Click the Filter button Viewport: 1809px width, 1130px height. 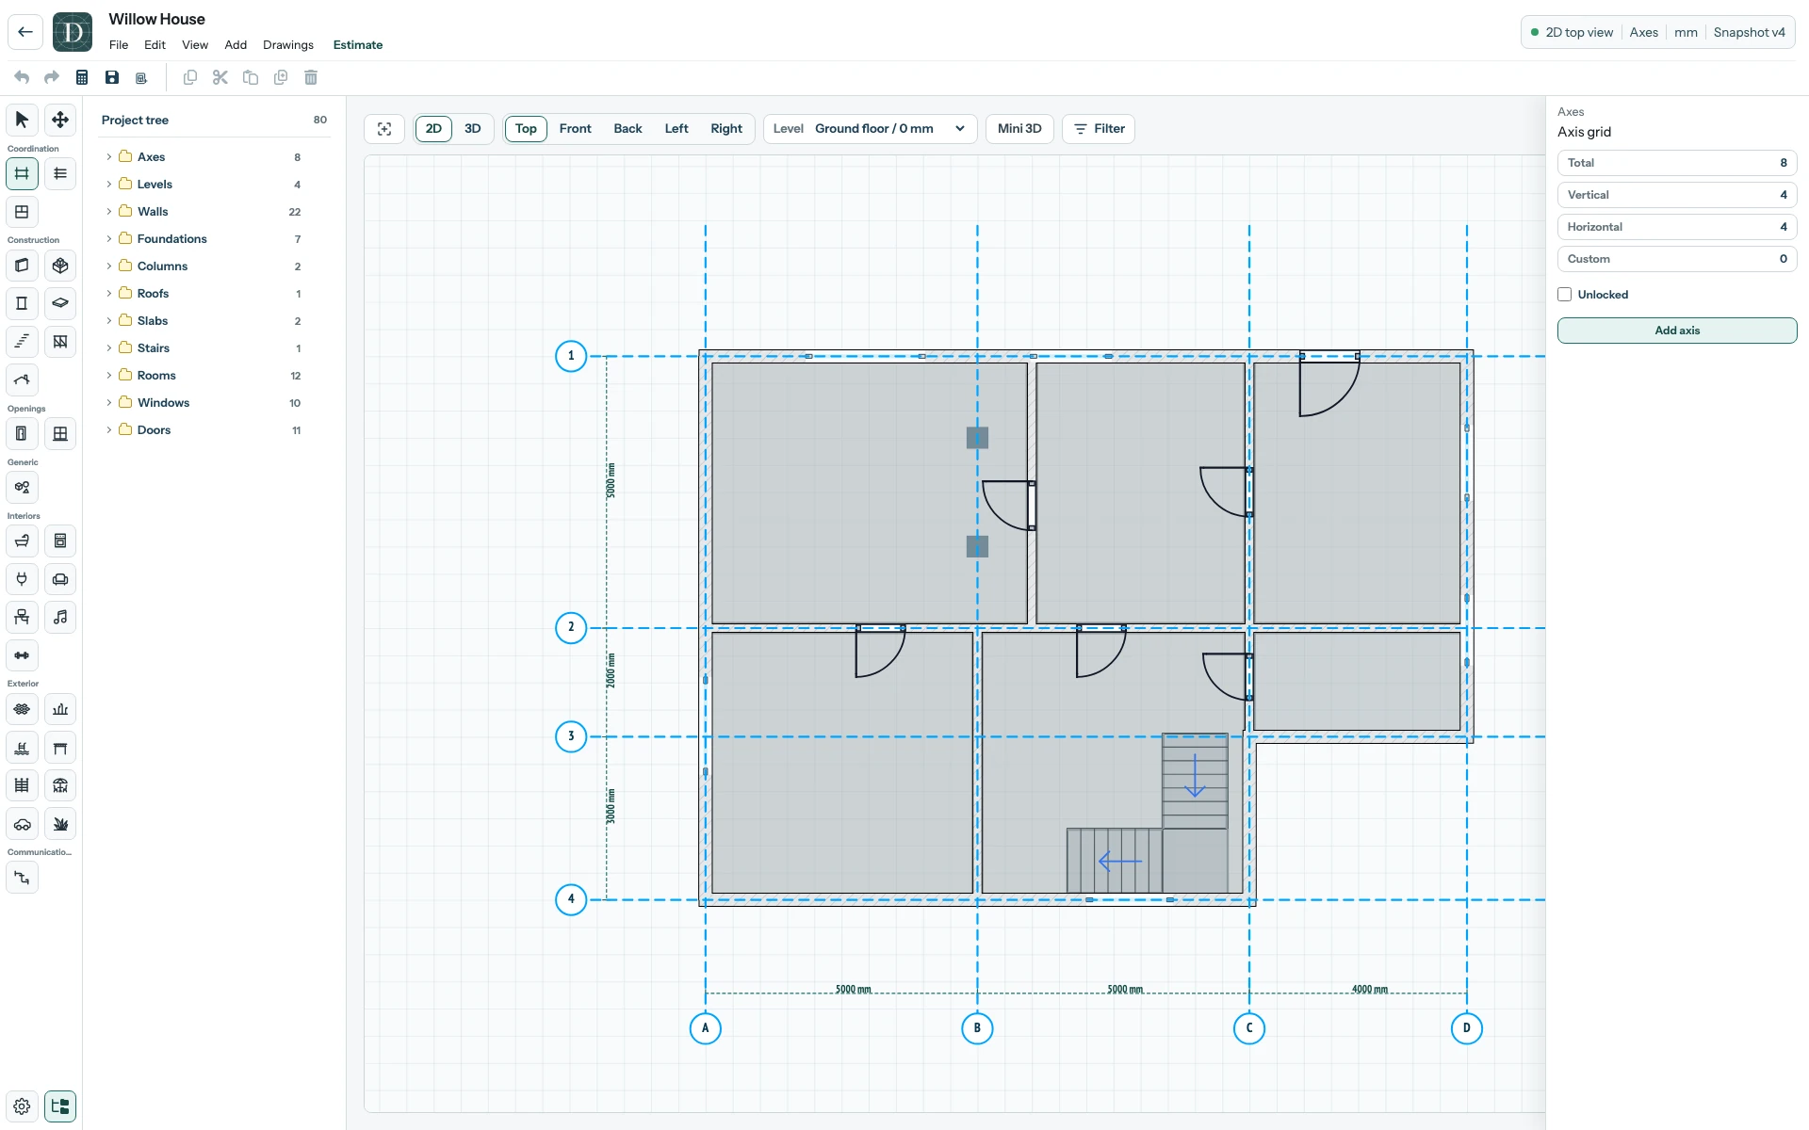(1099, 129)
